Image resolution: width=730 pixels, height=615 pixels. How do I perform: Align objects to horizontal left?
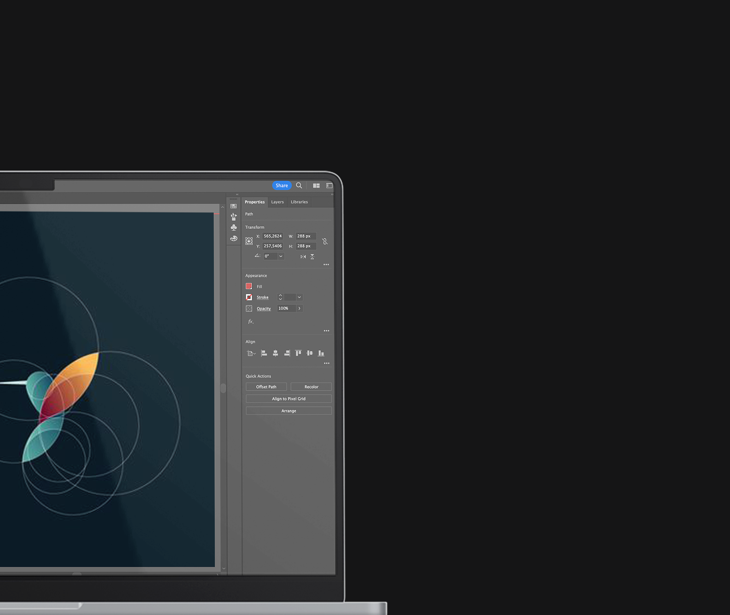[264, 353]
